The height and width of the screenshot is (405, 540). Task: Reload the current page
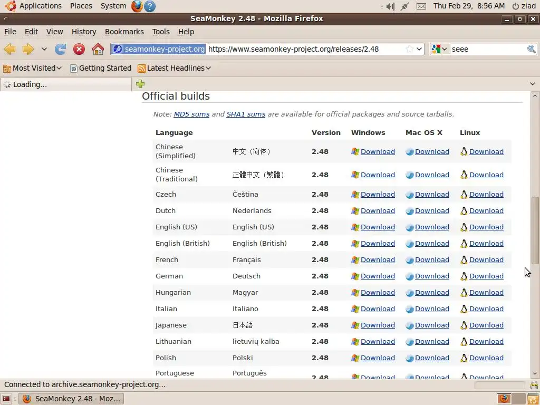[60, 49]
